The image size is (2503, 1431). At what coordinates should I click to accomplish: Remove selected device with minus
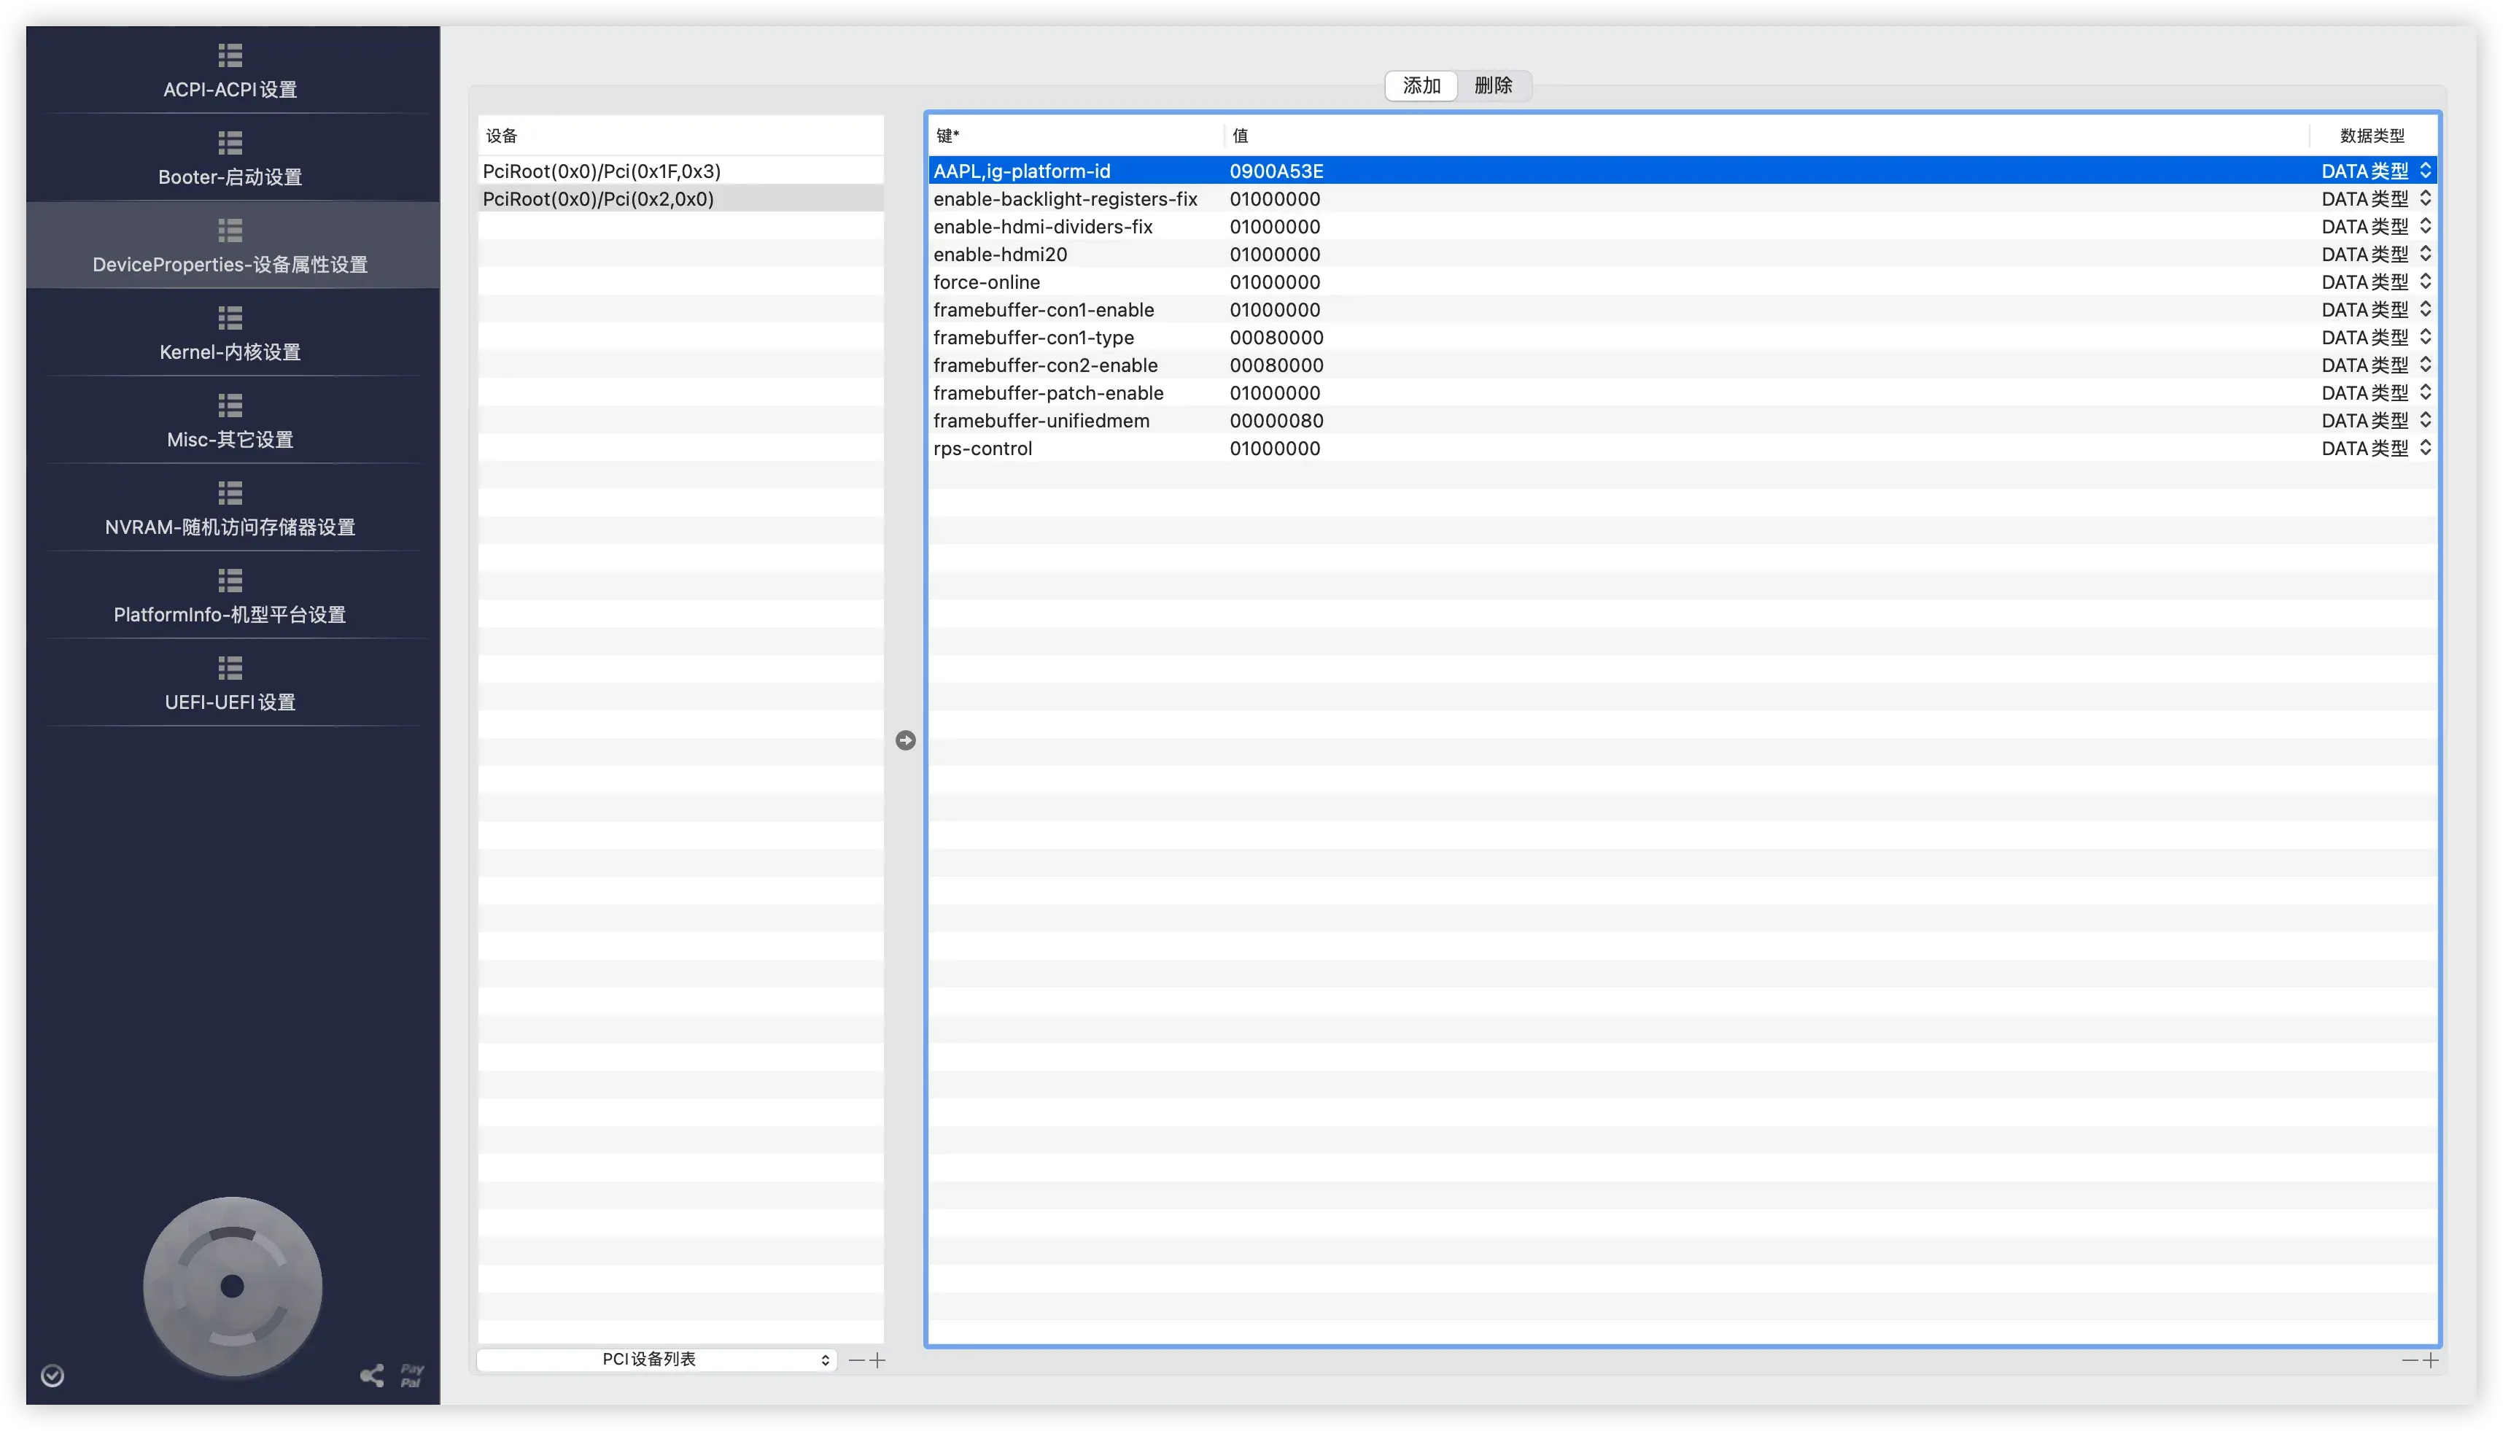point(856,1360)
